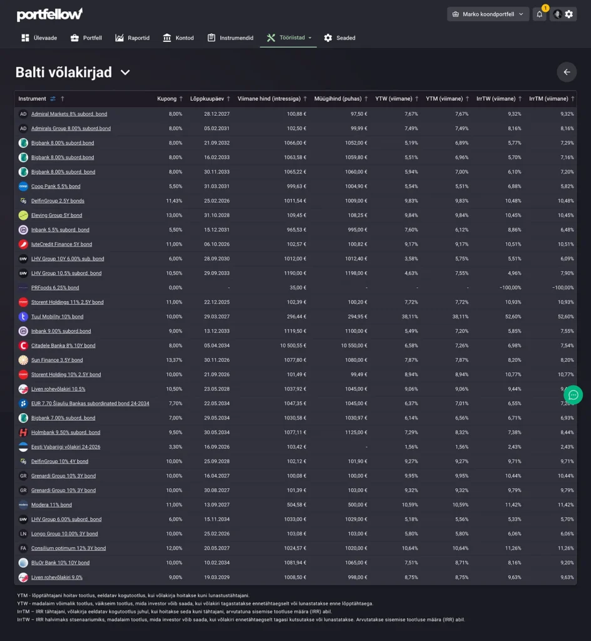This screenshot has width=591, height=641.
Task: Click the Coop Pank bond logo icon
Action: tap(23, 187)
